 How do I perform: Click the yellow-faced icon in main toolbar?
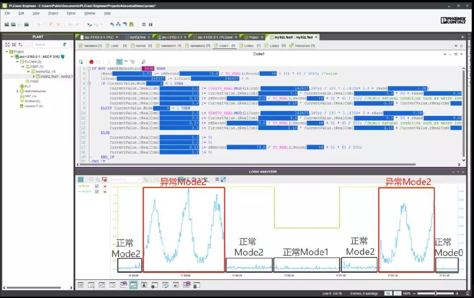131,25
